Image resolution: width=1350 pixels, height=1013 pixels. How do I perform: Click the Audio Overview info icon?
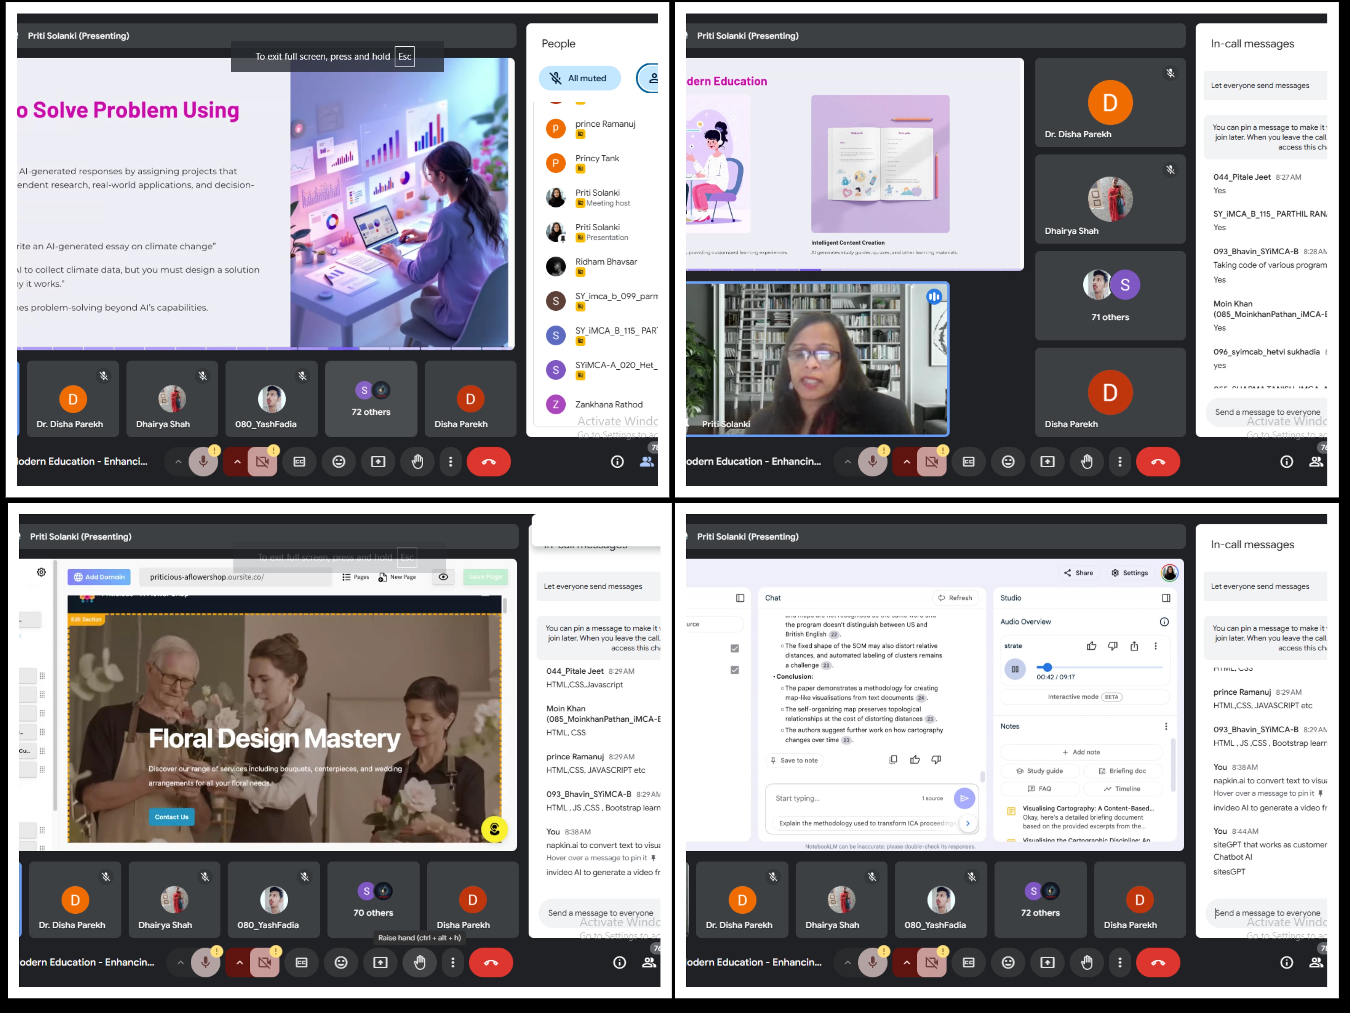[1164, 622]
